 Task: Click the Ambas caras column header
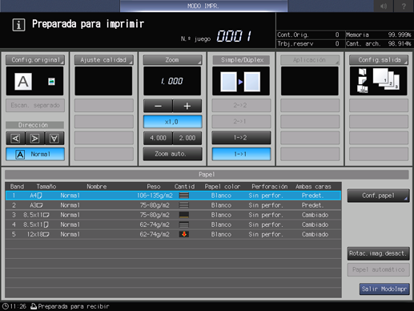[313, 187]
